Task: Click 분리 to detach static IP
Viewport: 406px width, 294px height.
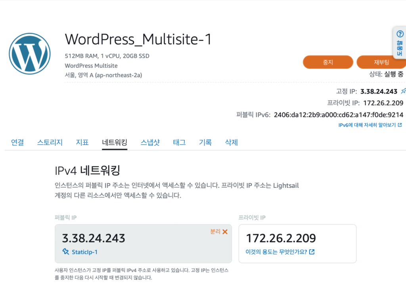Action: coord(215,232)
